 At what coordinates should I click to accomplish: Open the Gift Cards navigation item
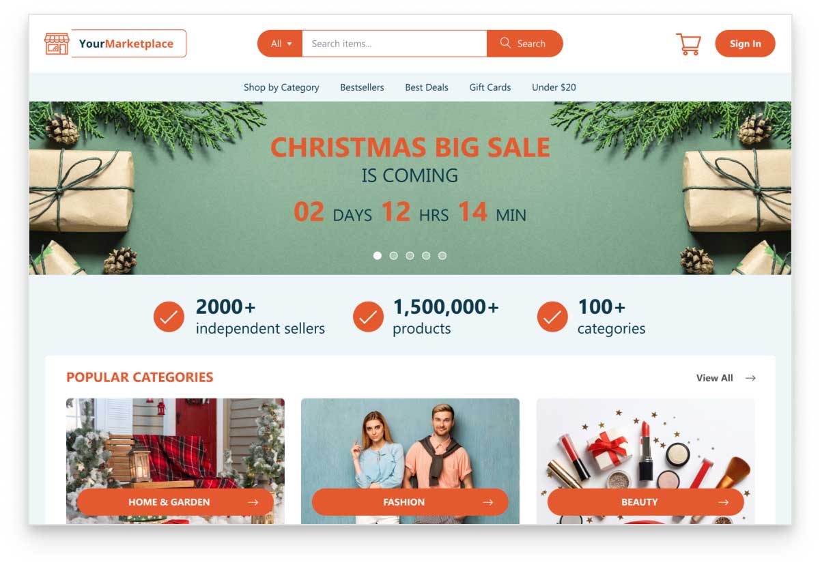point(490,87)
